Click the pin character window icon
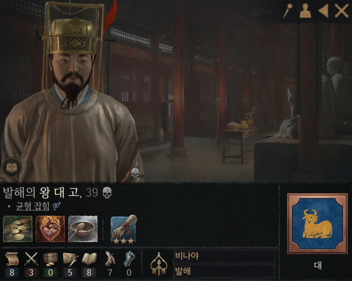This screenshot has height=281, width=352. (287, 10)
